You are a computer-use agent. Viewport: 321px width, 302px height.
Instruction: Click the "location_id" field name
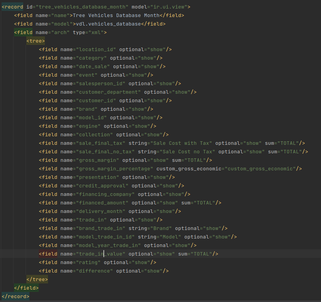tap(96, 50)
